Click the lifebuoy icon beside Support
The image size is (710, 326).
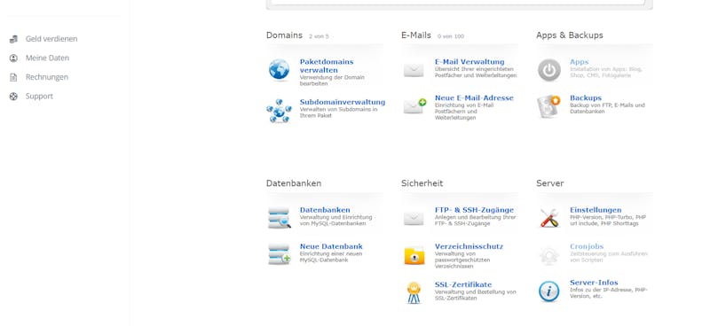13,97
